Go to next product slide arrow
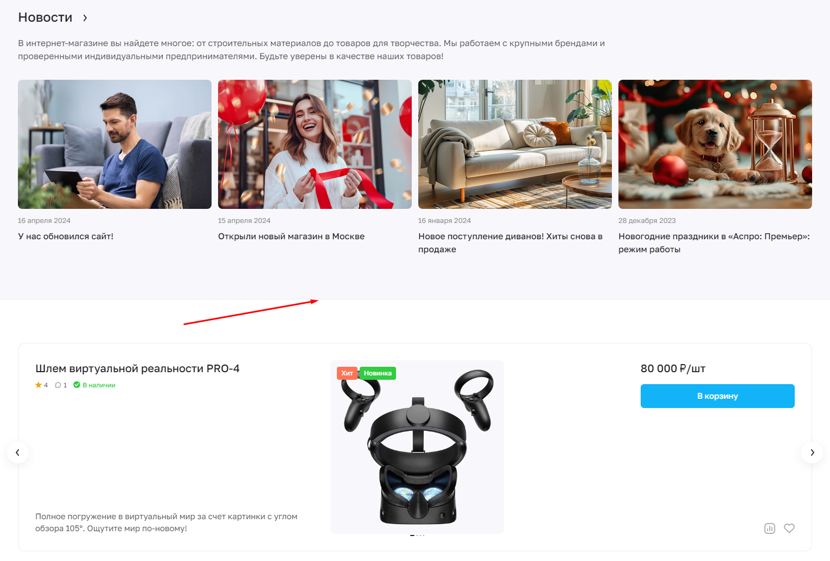 812,452
